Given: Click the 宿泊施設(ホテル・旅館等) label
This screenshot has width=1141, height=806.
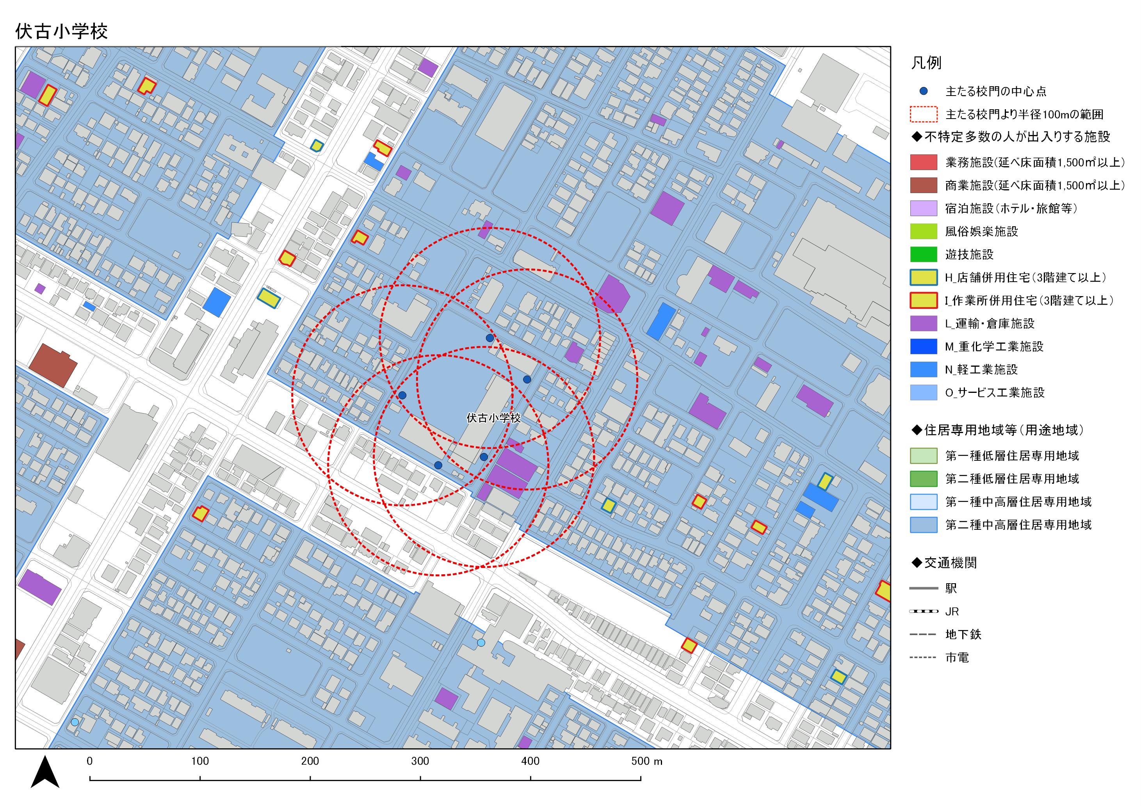Looking at the screenshot, I should point(1011,209).
